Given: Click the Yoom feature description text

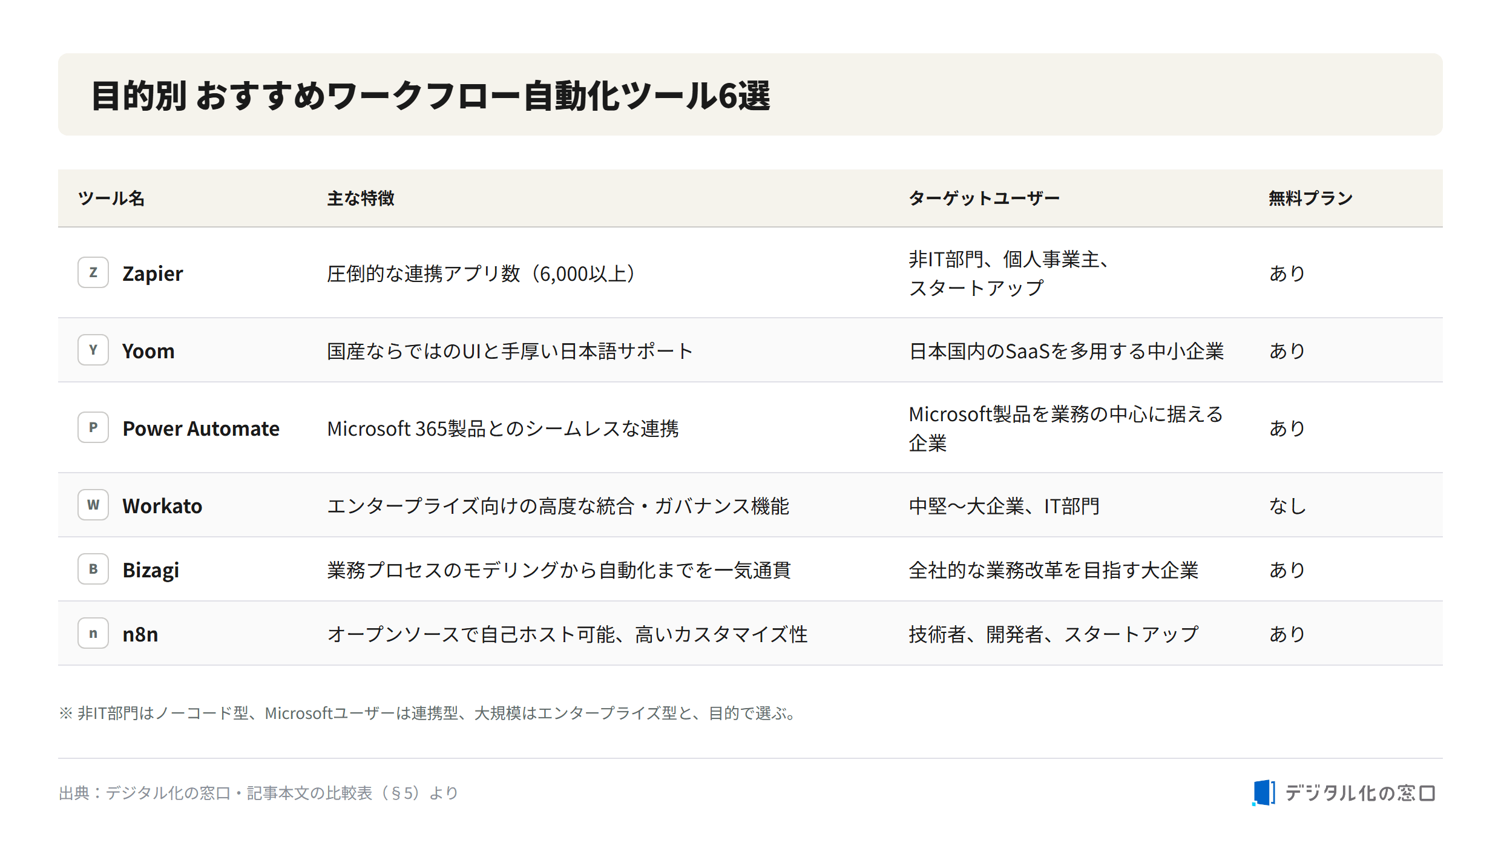Looking at the screenshot, I should tap(510, 351).
